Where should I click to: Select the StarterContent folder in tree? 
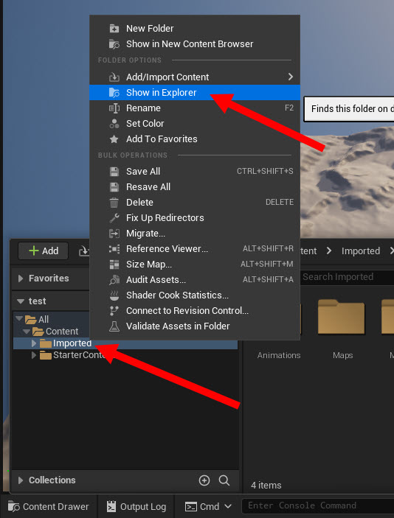[x=79, y=355]
